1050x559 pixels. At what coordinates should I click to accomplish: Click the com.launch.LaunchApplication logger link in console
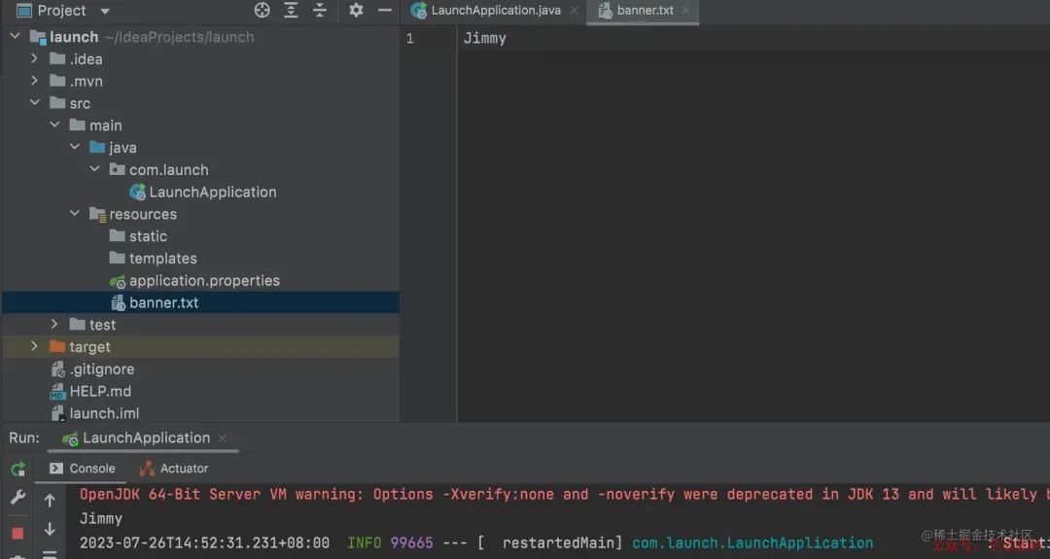pos(752,542)
